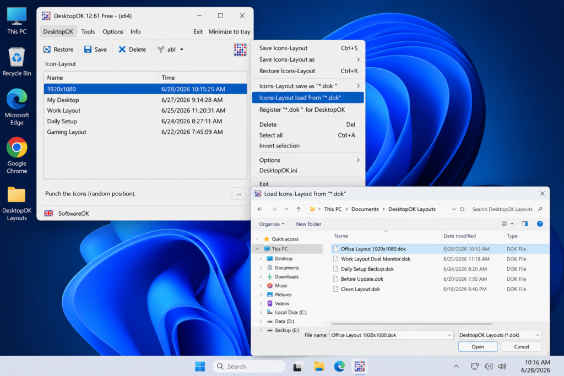Choose Save Icons-Layout menu entry
This screenshot has height=376, width=564.
(x=308, y=48)
